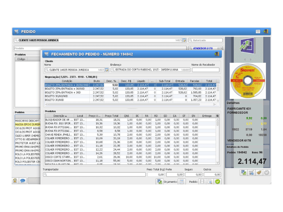This screenshot has width=283, height=212.
Task: Sort products by Descrição column header
Action: pyautogui.click(x=59, y=116)
